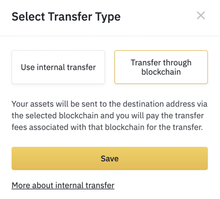
Task: Close the Select Transfer Type dialog
Action: [x=201, y=15]
